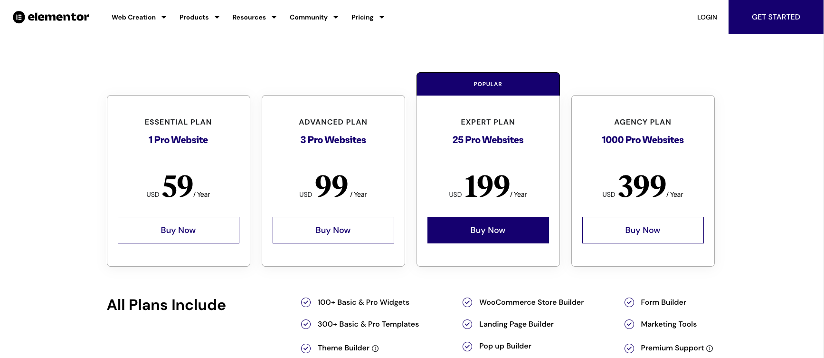Open the Community menu
The height and width of the screenshot is (358, 824).
point(314,17)
